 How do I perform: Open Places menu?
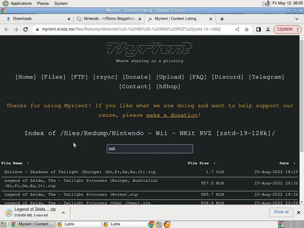[x=43, y=3]
